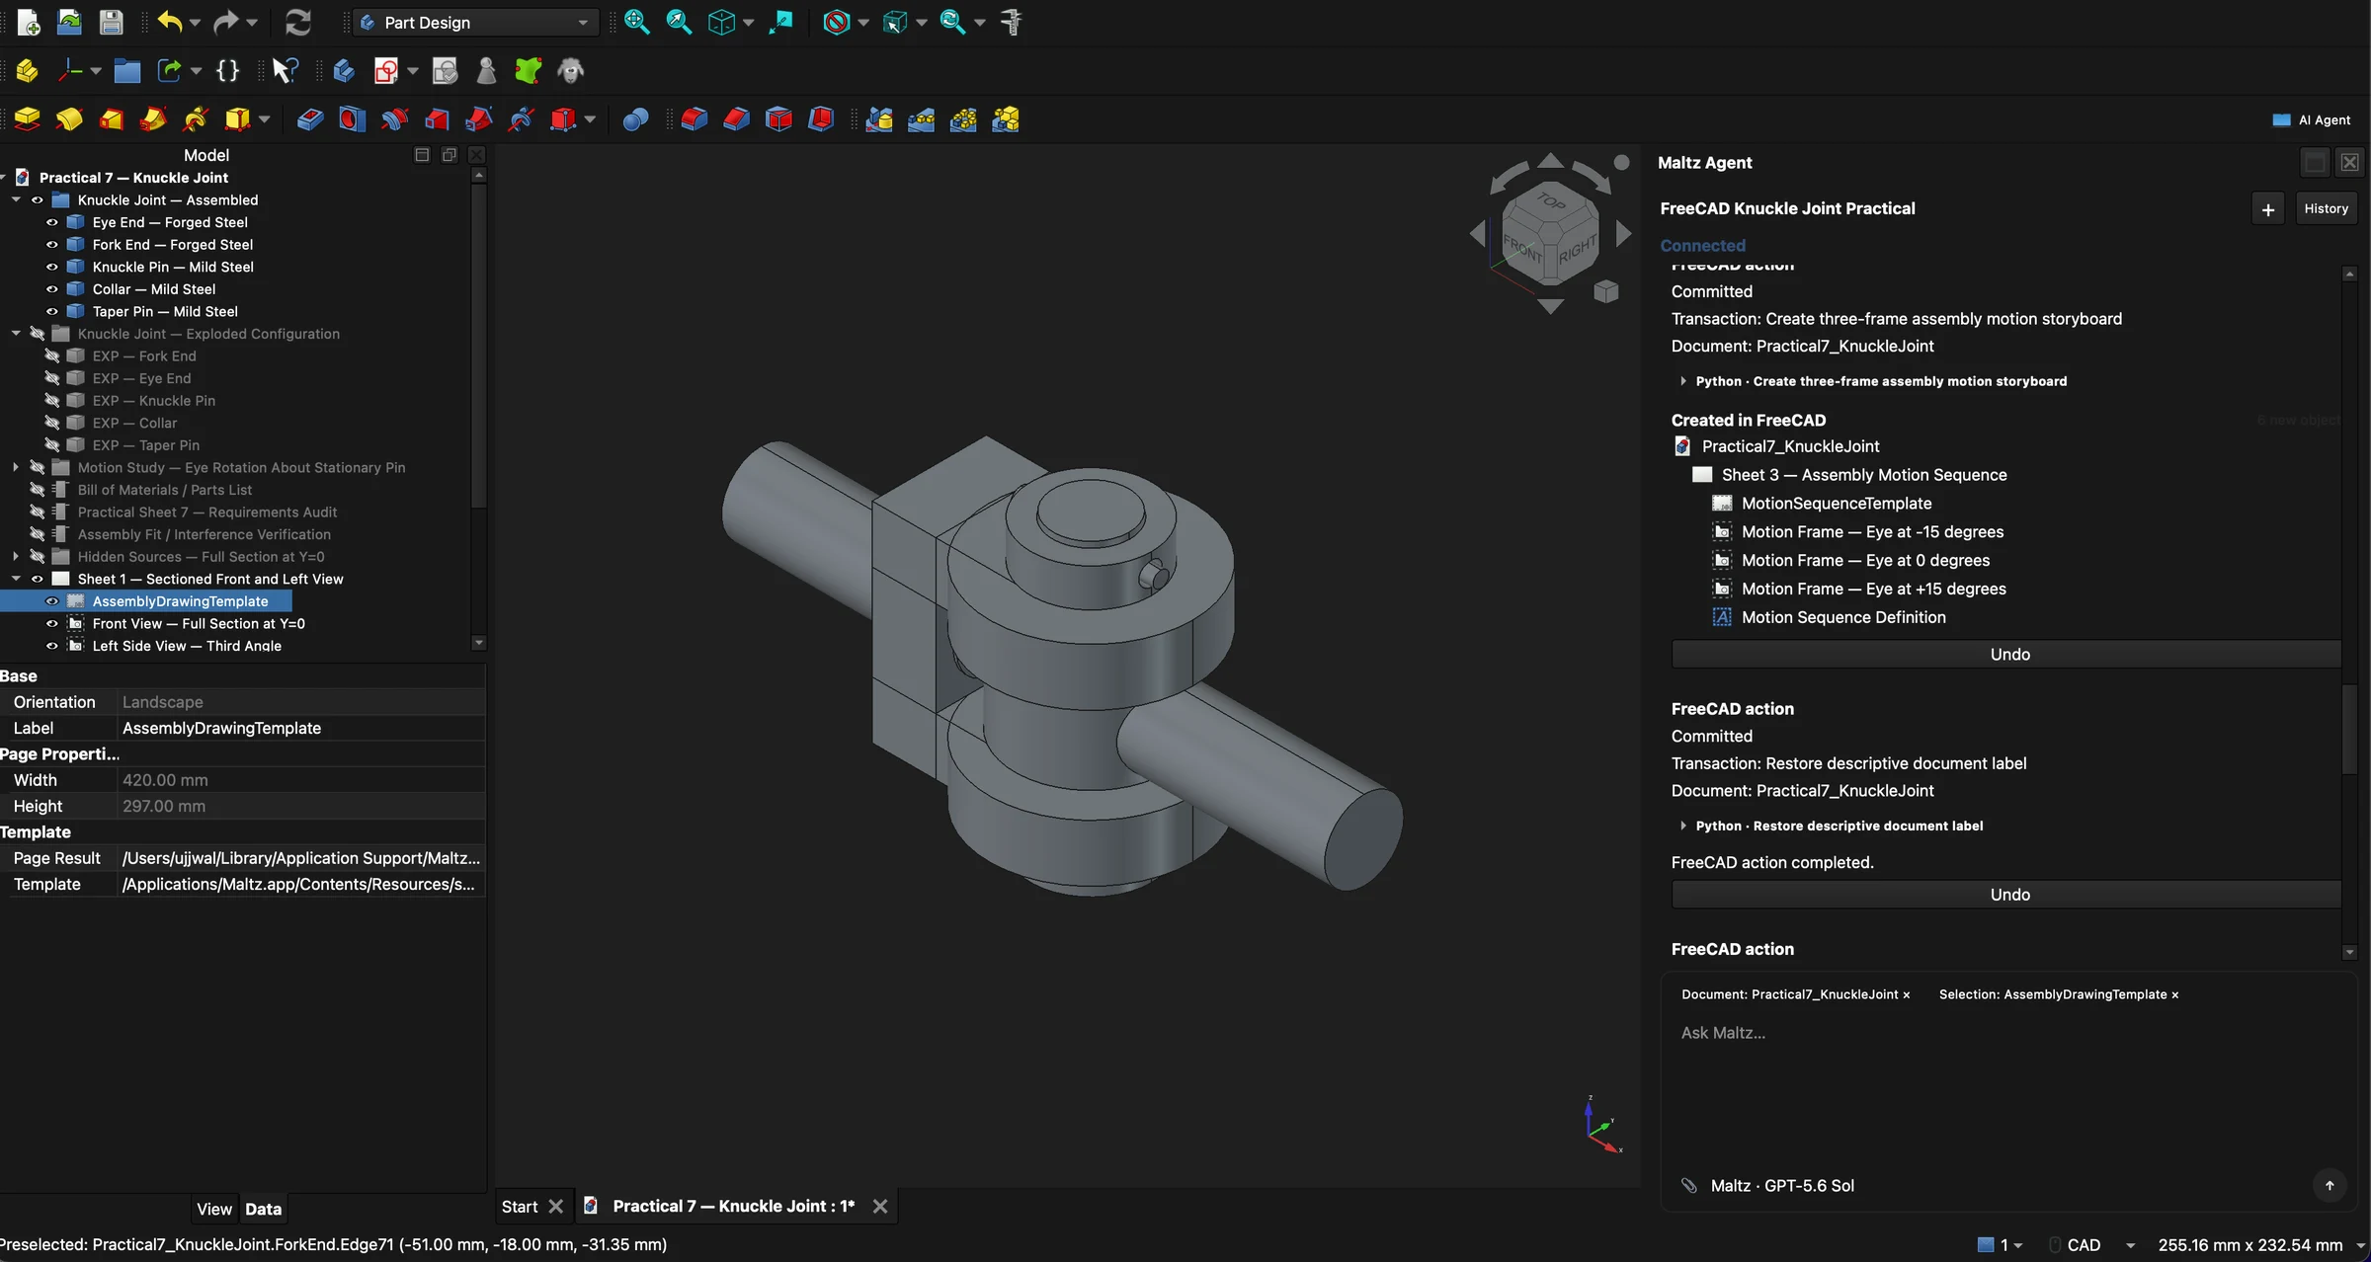
Task: Select the Additive Loft tool icon
Action: click(112, 119)
